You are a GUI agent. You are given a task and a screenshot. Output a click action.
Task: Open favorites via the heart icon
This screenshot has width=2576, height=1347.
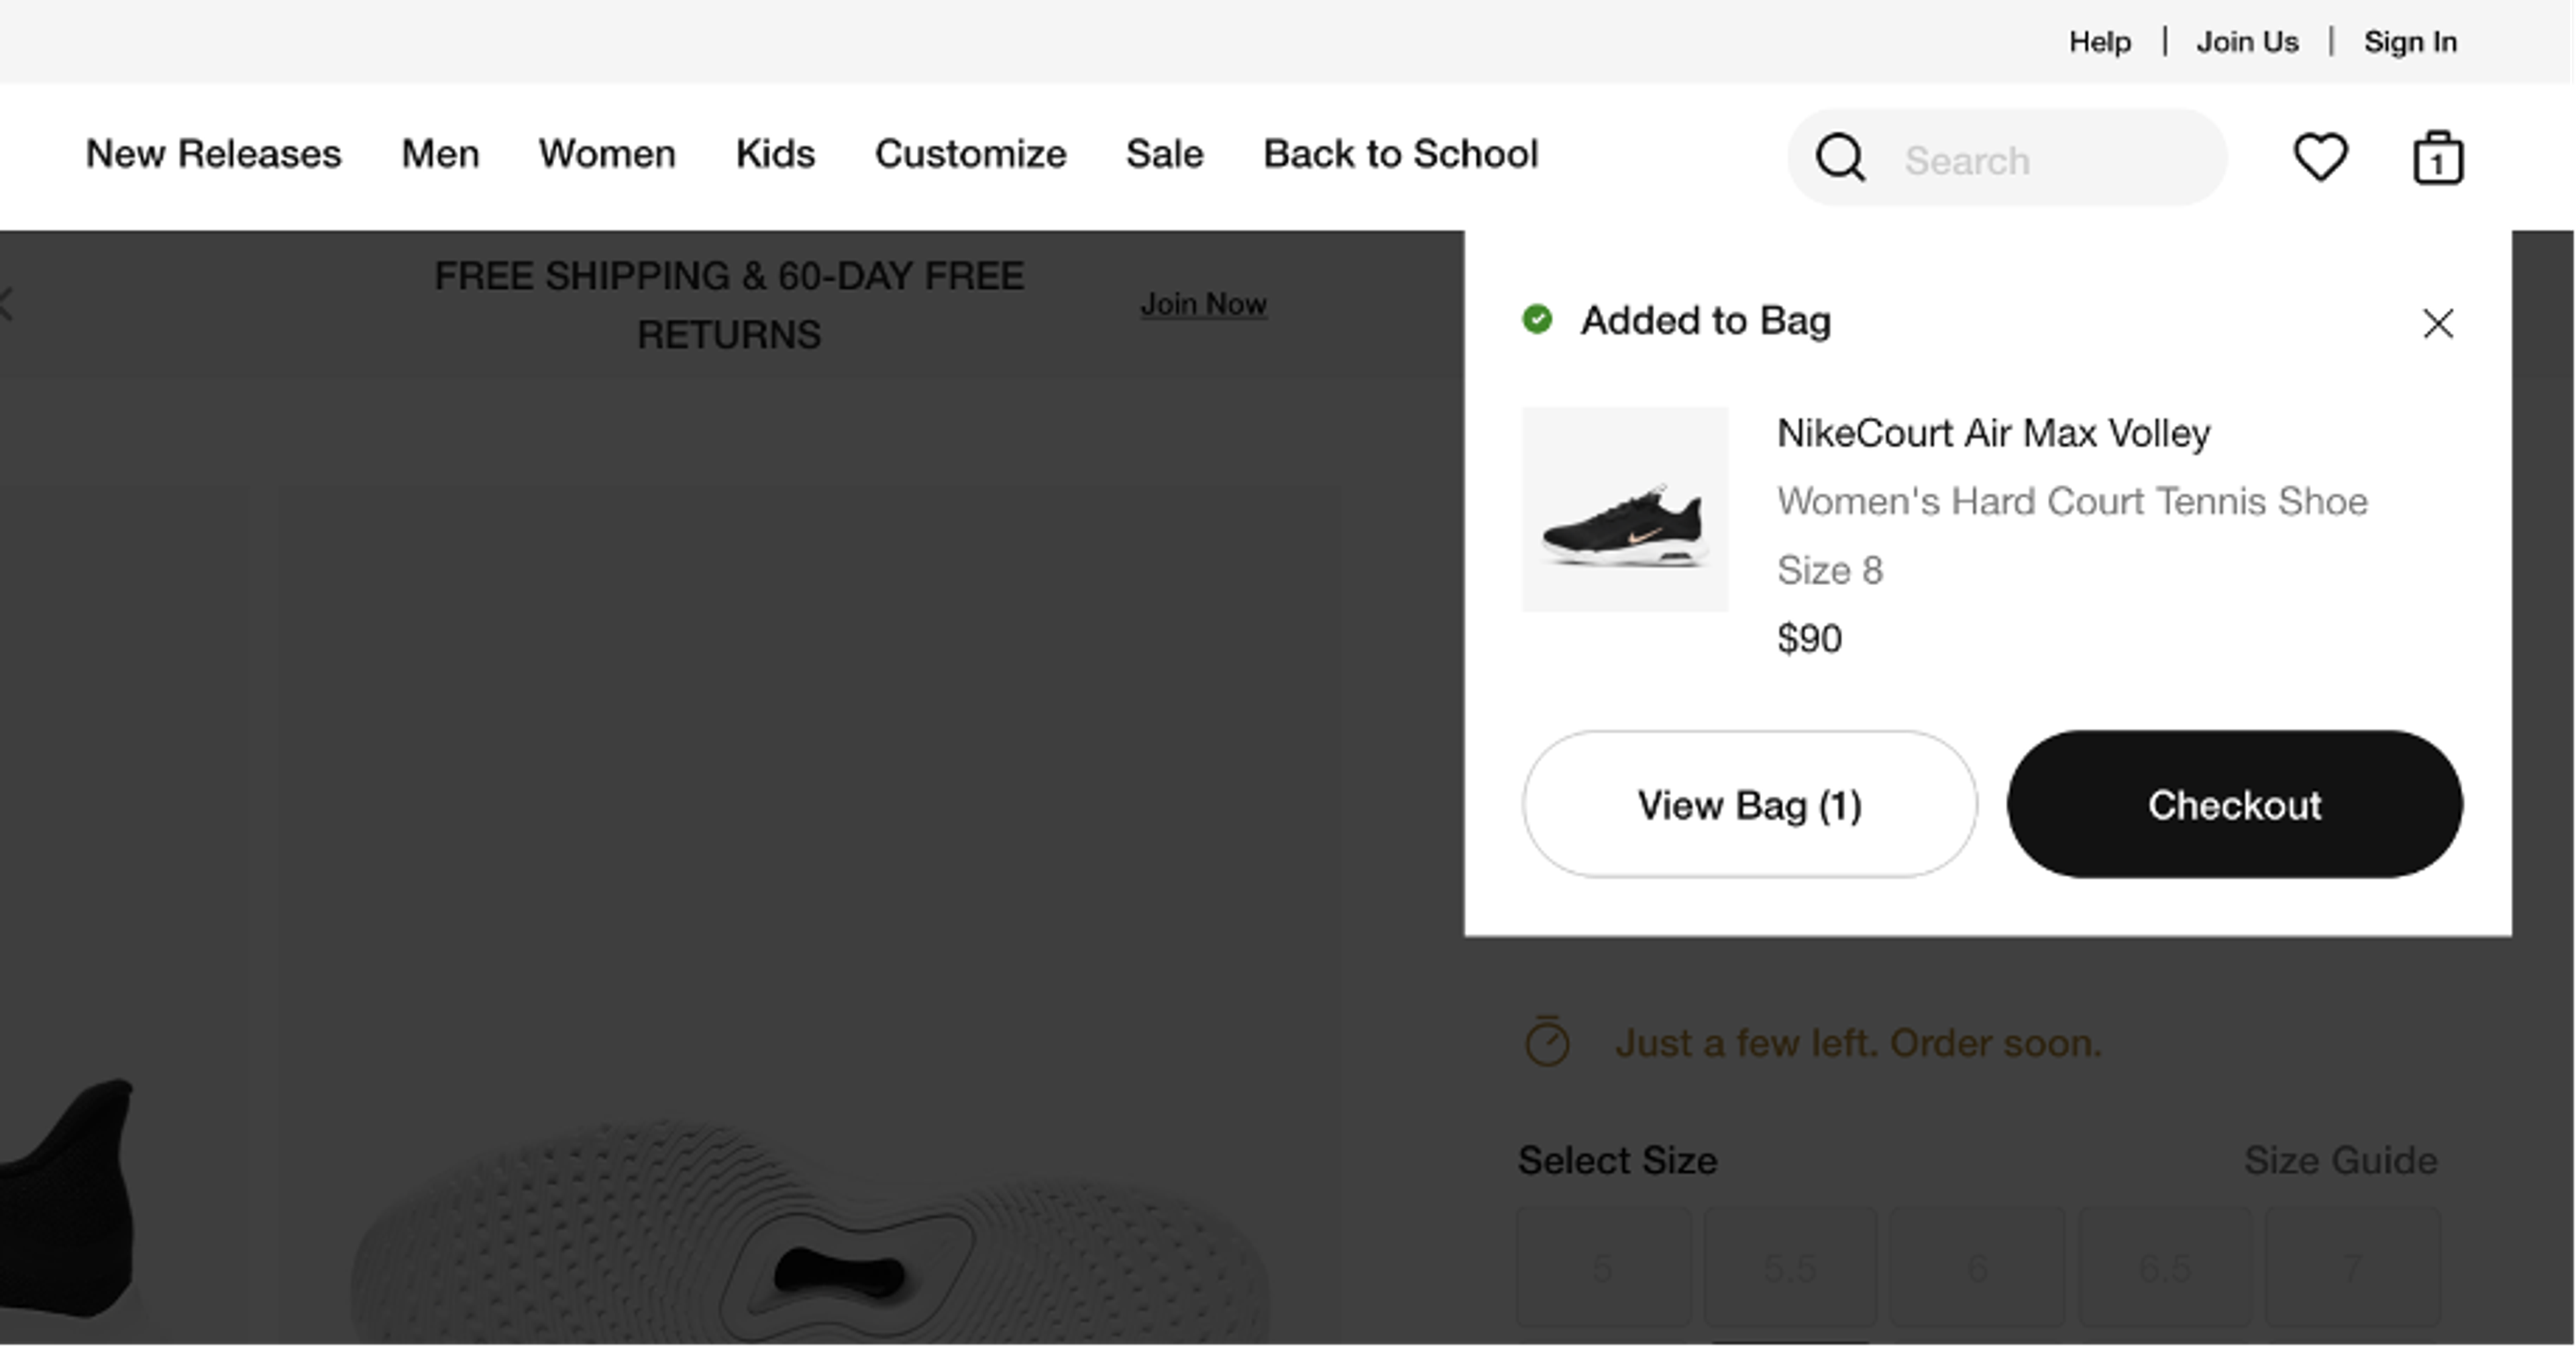pyautogui.click(x=2320, y=157)
